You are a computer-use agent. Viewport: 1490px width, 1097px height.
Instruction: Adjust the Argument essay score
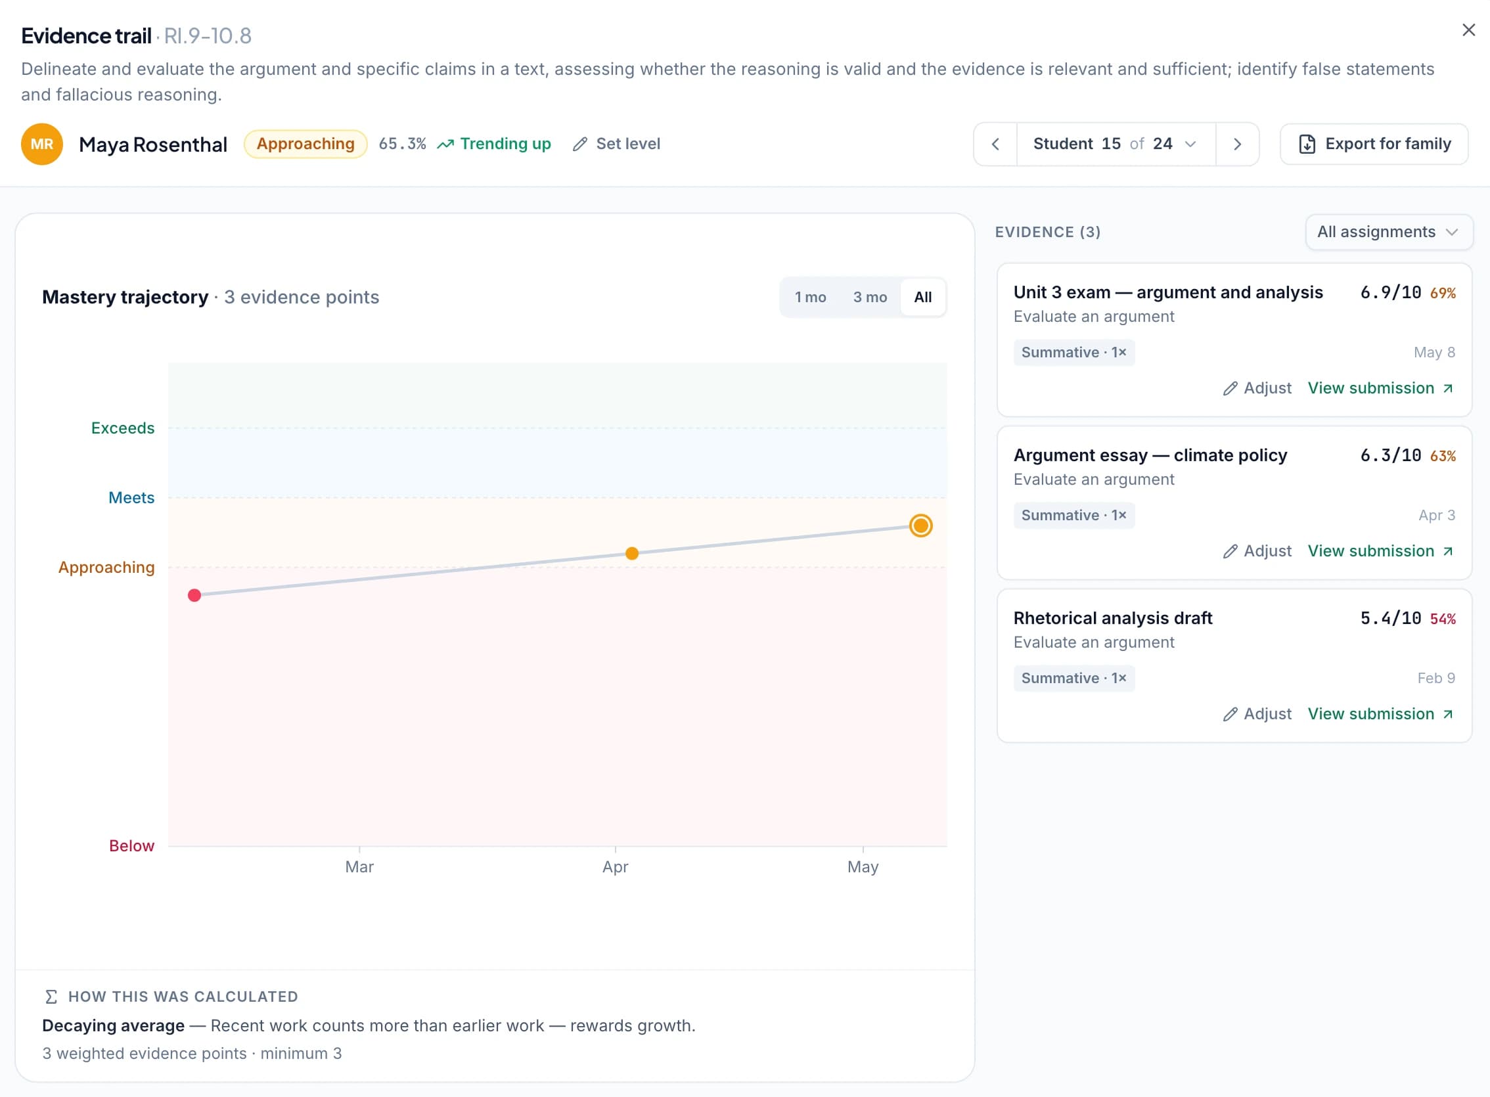coord(1257,551)
